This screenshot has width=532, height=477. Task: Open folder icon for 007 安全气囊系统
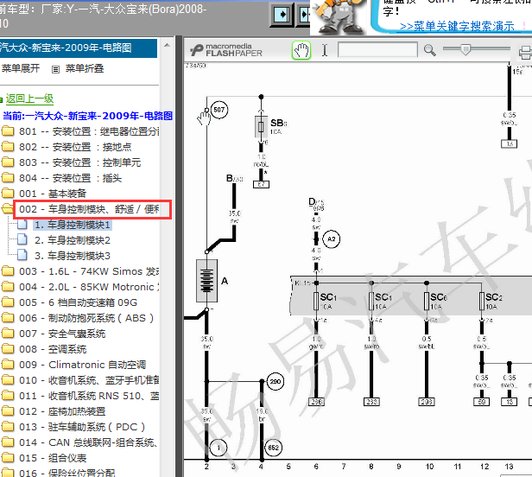point(8,334)
